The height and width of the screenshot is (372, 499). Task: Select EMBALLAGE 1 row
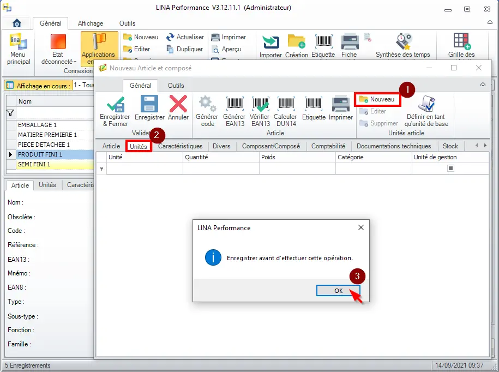[x=55, y=125]
